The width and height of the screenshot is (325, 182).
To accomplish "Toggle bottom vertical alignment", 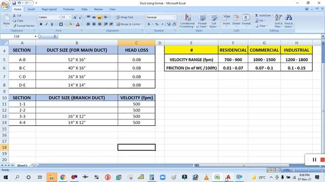I will pos(100,17).
